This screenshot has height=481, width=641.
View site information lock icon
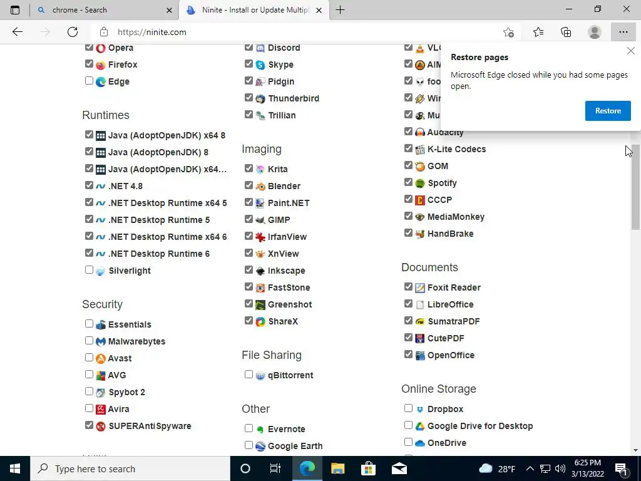[104, 32]
